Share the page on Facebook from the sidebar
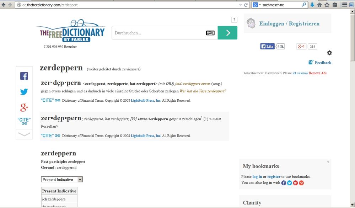 pyautogui.click(x=24, y=76)
